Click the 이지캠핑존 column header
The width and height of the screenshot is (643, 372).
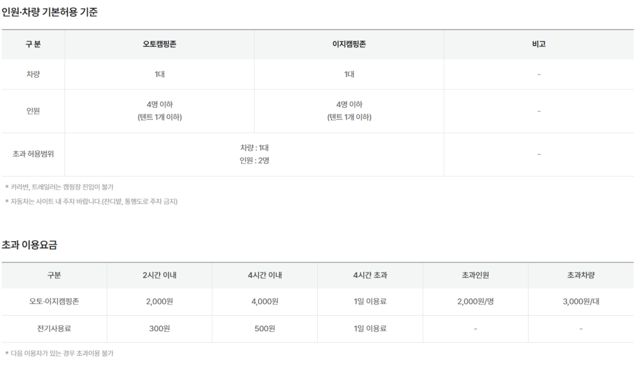349,44
